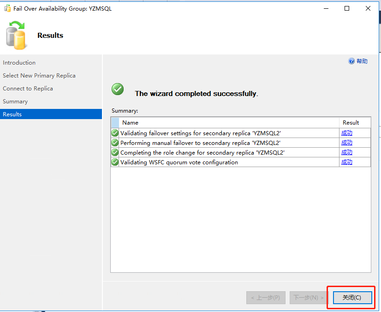Image resolution: width=381 pixels, height=312 pixels.
Task: Click the green check beside Performing manual failover
Action: coord(115,143)
